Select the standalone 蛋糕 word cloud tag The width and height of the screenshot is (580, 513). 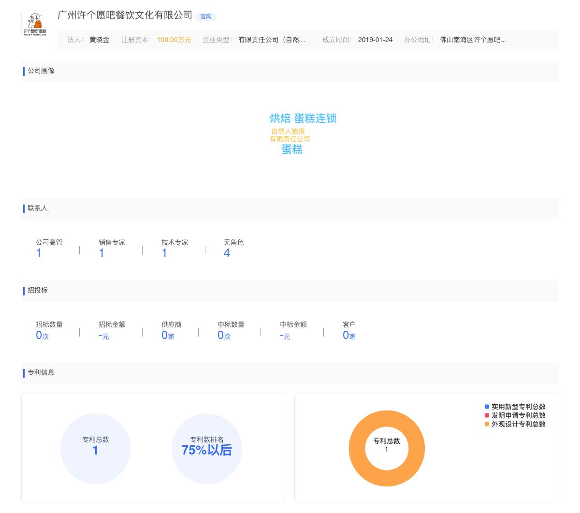tap(292, 149)
